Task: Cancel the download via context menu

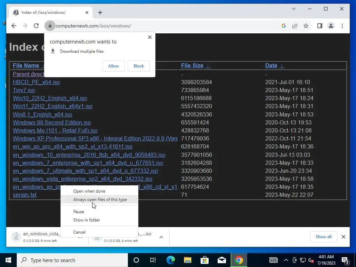Action: pyautogui.click(x=99, y=232)
